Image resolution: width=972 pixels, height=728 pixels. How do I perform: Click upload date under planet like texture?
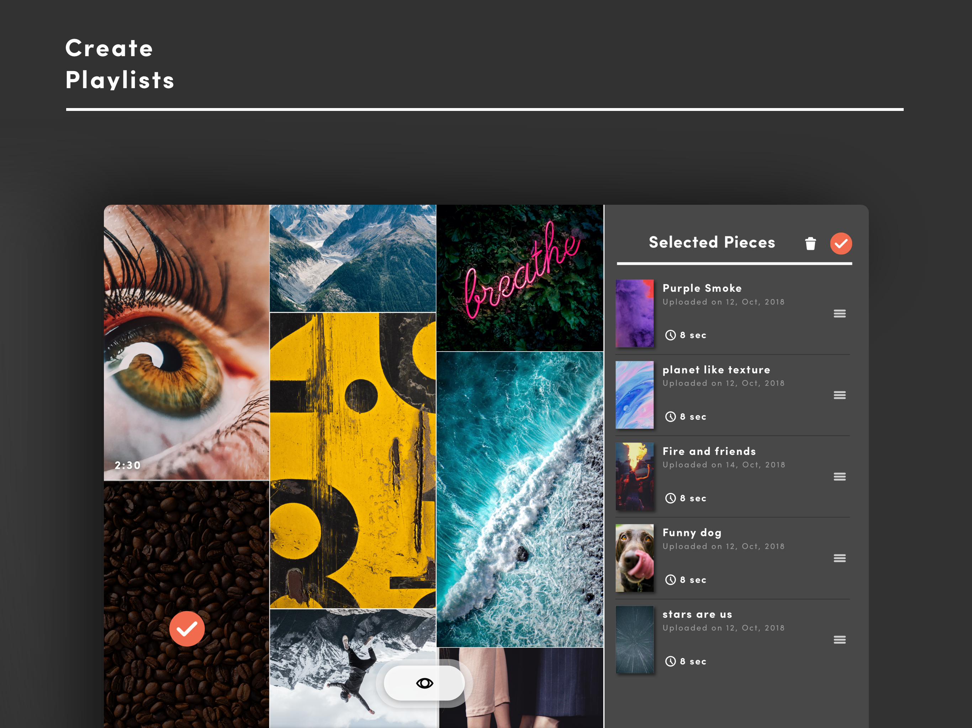(x=723, y=383)
